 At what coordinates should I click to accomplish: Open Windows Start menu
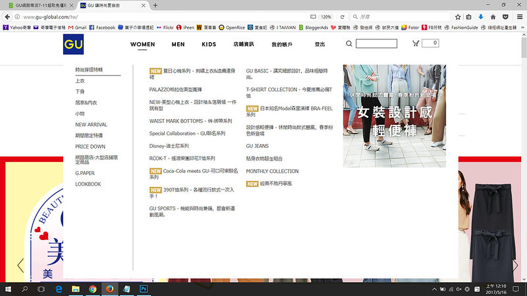8,289
